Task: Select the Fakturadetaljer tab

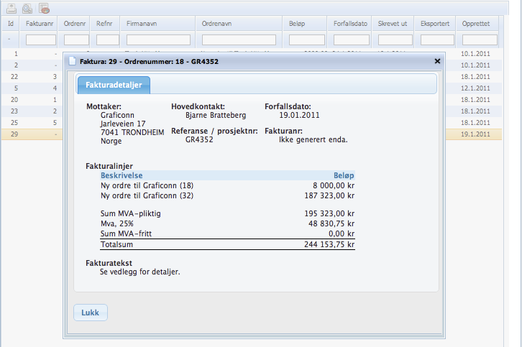Action: [114, 85]
